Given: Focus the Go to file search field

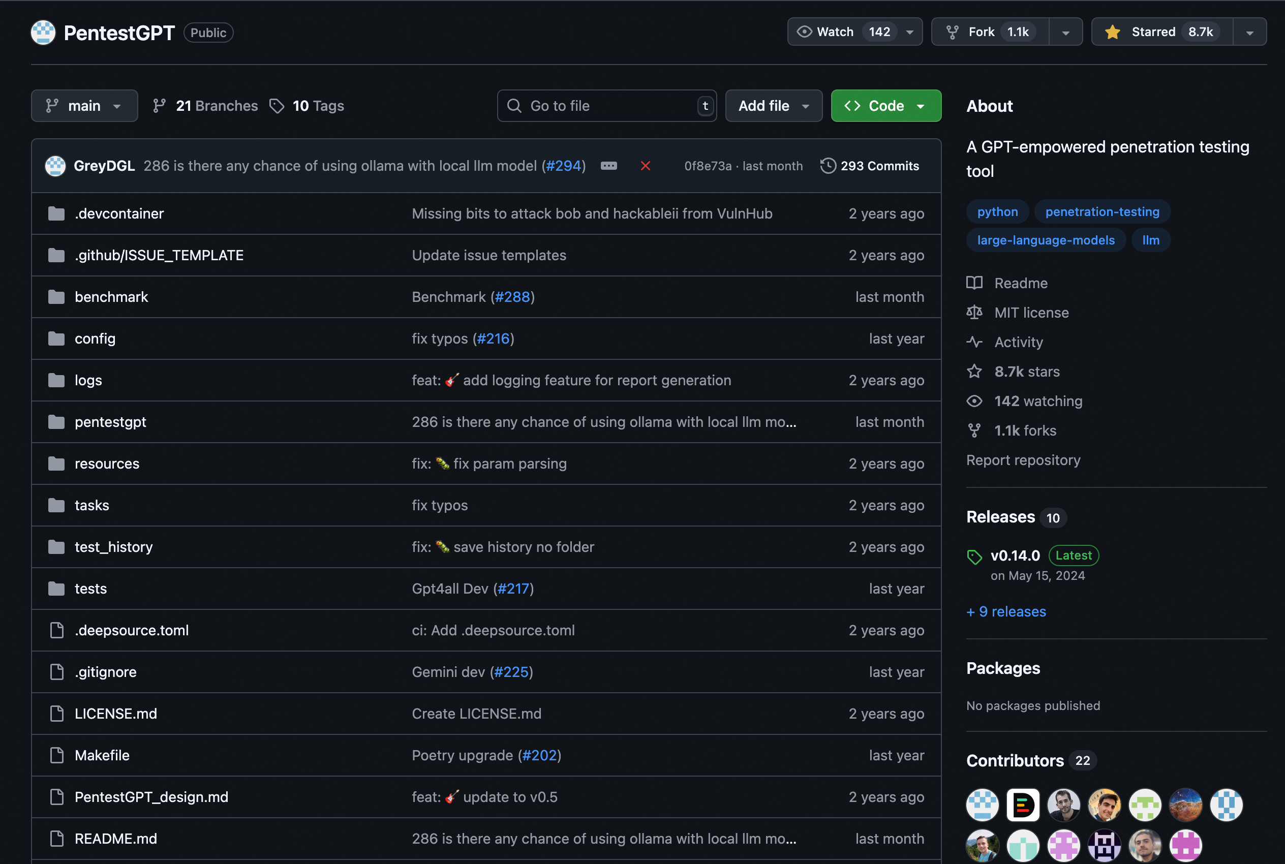Looking at the screenshot, I should click(x=606, y=106).
